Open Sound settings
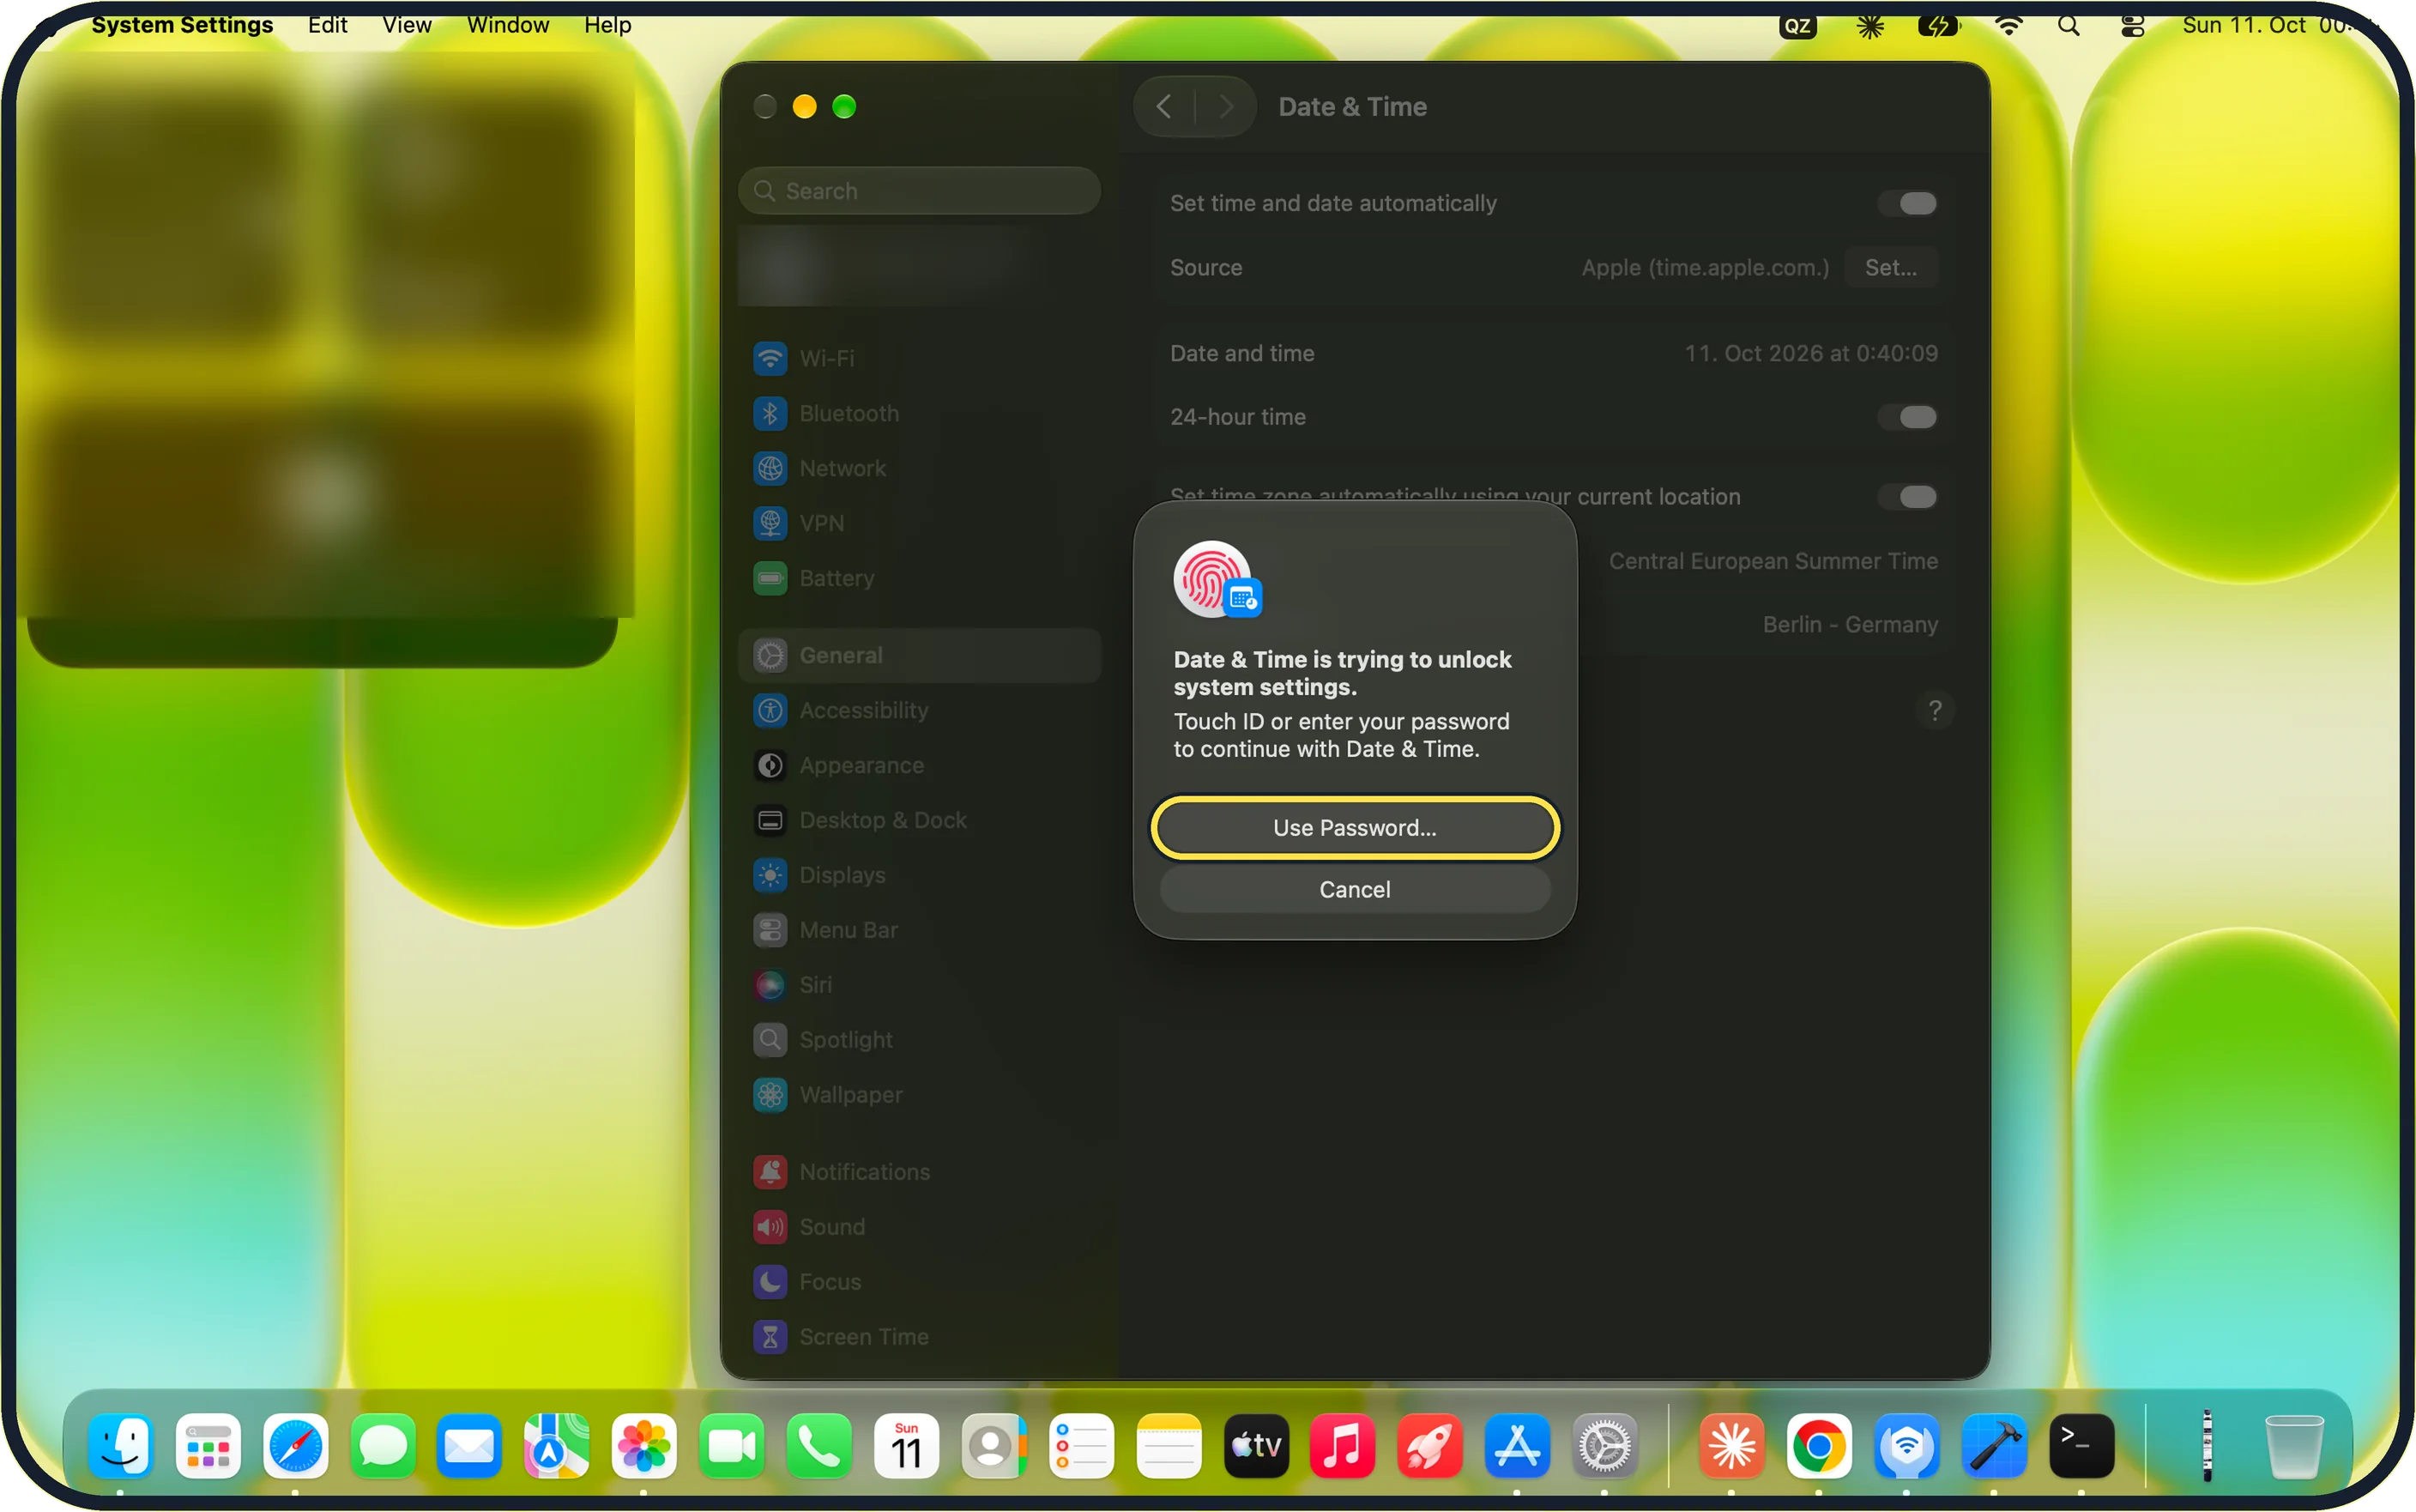 pyautogui.click(x=919, y=1227)
